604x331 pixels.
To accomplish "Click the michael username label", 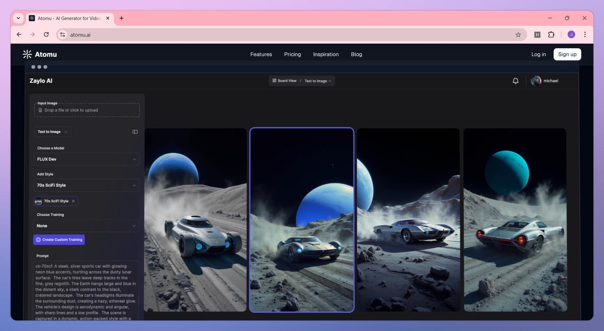I will (551, 81).
